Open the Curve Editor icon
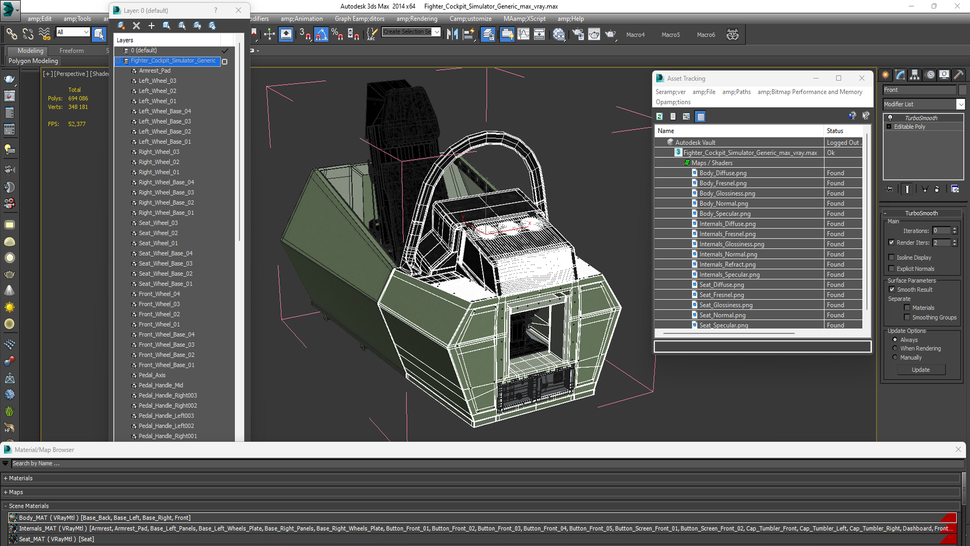970x546 pixels. pos(523,34)
